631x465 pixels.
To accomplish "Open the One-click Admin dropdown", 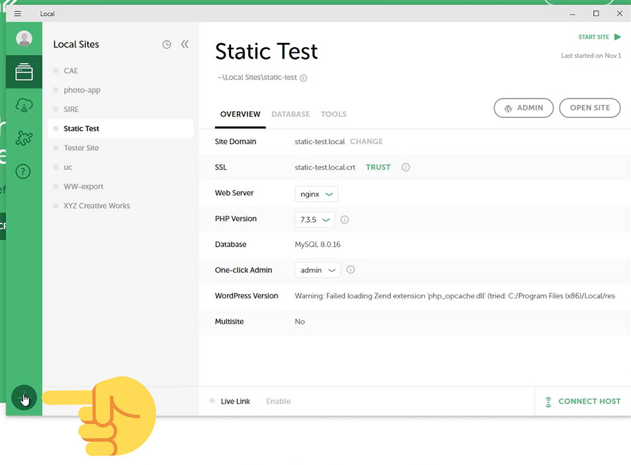I will [318, 270].
